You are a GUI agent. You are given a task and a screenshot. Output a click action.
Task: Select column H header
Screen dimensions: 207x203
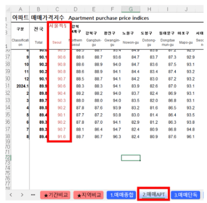click(x=149, y=9)
